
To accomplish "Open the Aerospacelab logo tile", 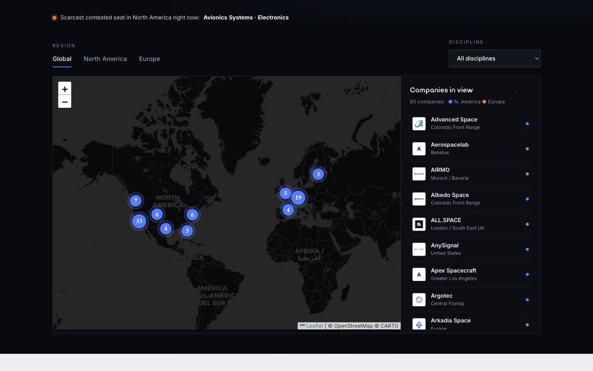I will pos(419,149).
